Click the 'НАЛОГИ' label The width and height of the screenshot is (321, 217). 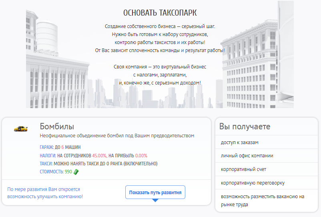pos(48,156)
